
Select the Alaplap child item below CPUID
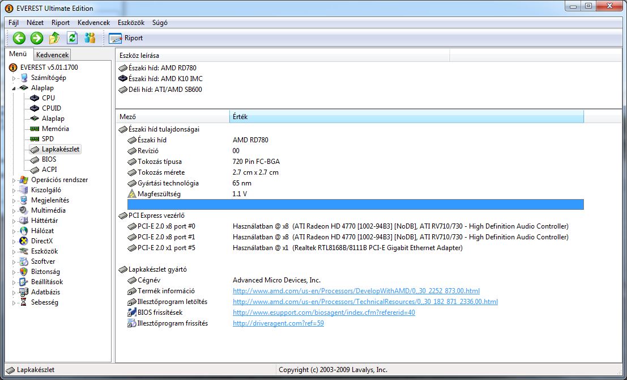click(x=53, y=119)
